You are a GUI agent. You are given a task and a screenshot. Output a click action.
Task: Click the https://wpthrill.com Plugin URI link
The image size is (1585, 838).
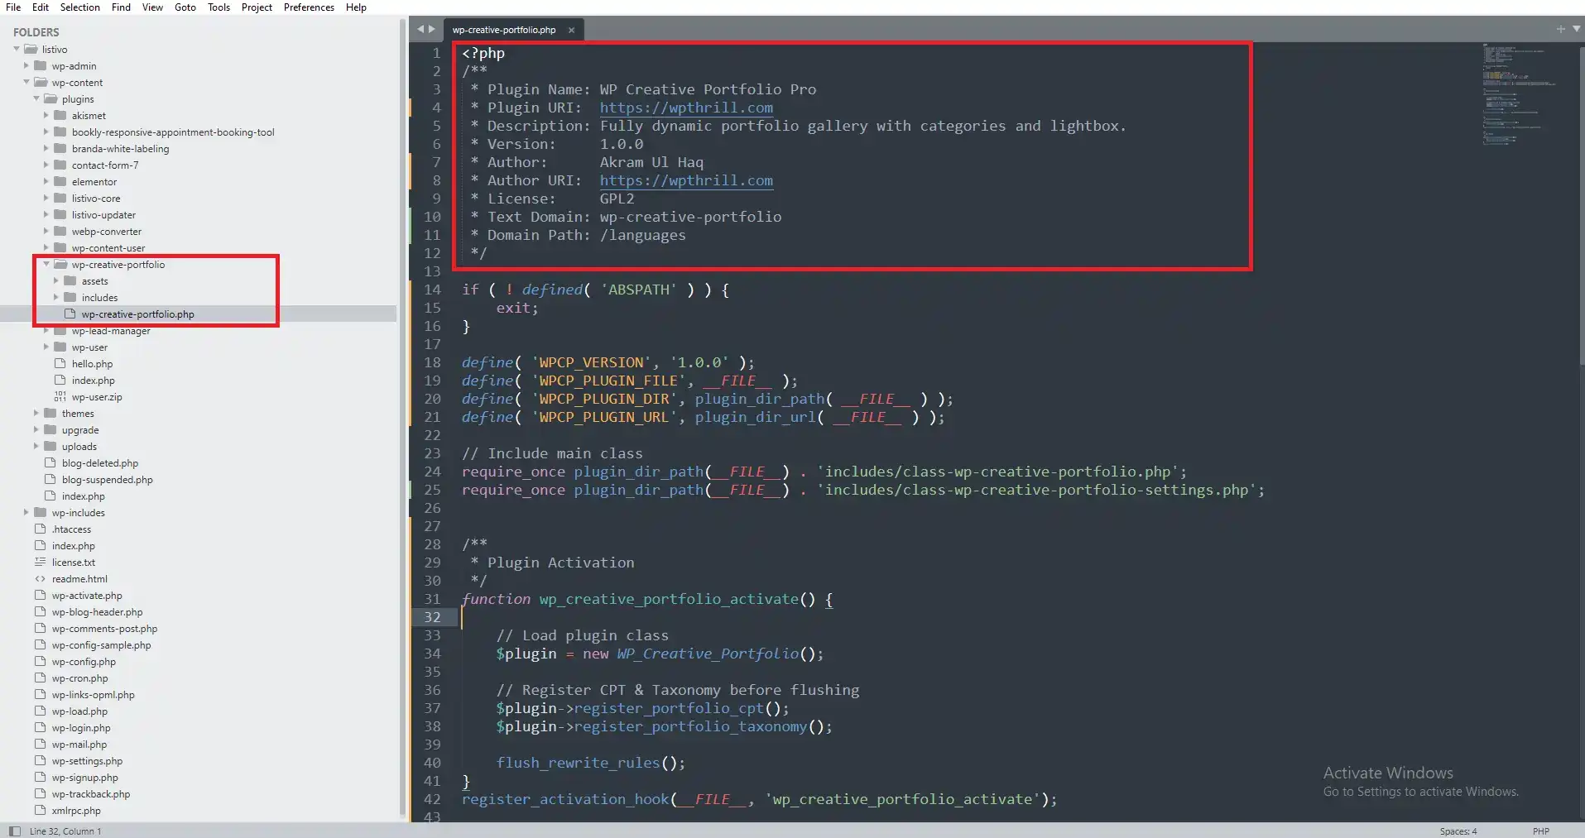click(687, 108)
